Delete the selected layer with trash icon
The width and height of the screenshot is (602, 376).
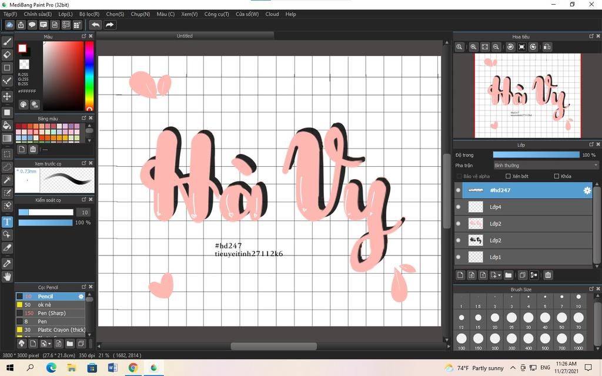click(548, 275)
